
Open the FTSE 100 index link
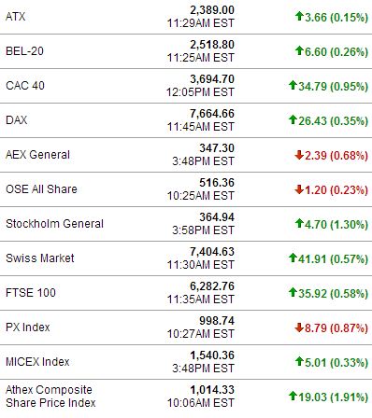click(x=31, y=293)
